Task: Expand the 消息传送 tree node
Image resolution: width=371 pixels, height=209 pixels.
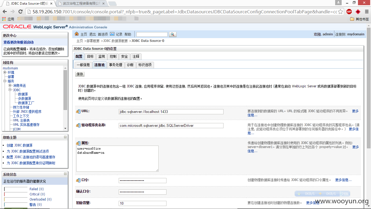Action: click(x=10, y=85)
